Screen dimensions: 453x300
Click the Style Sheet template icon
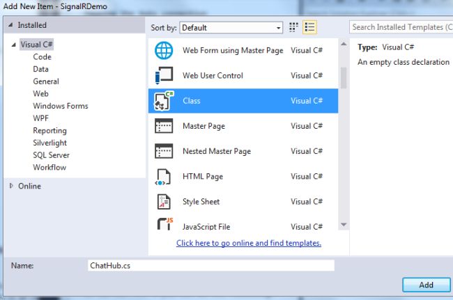pos(164,201)
